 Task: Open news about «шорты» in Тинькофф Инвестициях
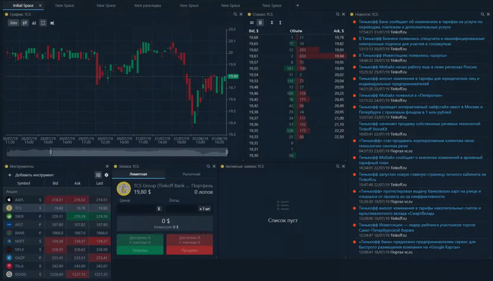[403, 56]
